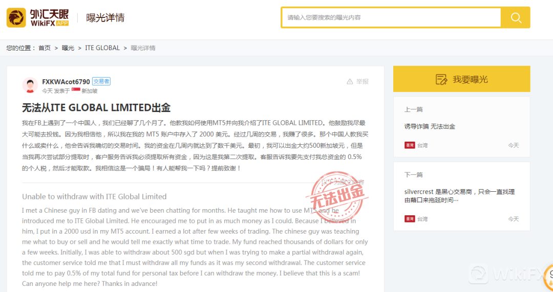This screenshot has height=292, width=553.
Task: Click the 台湾 flag under 上一篇
Action: point(410,145)
